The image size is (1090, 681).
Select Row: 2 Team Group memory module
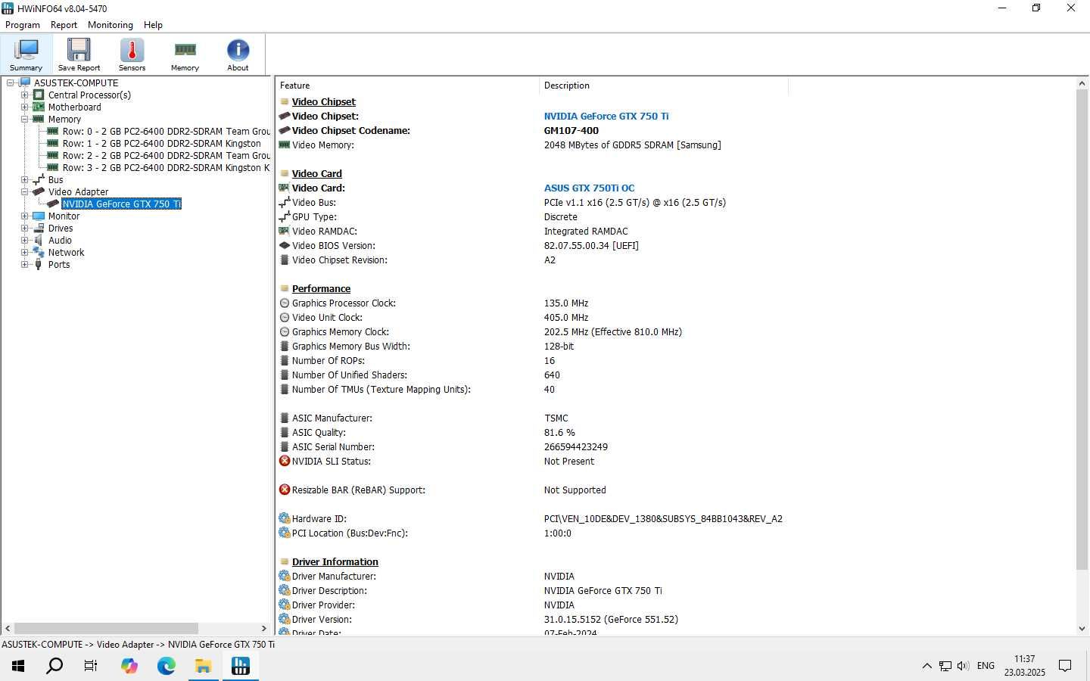coord(167,156)
